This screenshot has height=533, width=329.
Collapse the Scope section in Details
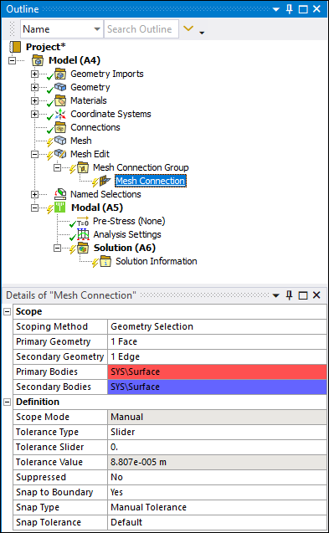click(8, 311)
